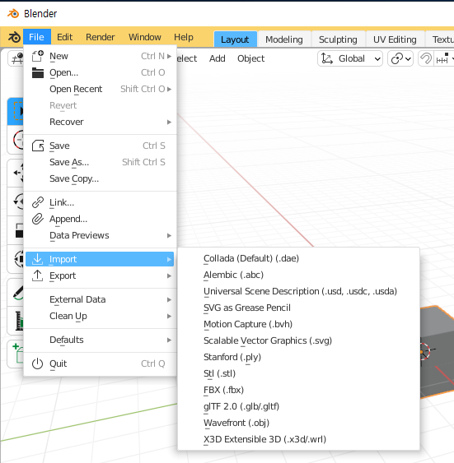Expand the Open Recent submenu
Image resolution: width=454 pixels, height=463 pixels.
[x=169, y=89]
